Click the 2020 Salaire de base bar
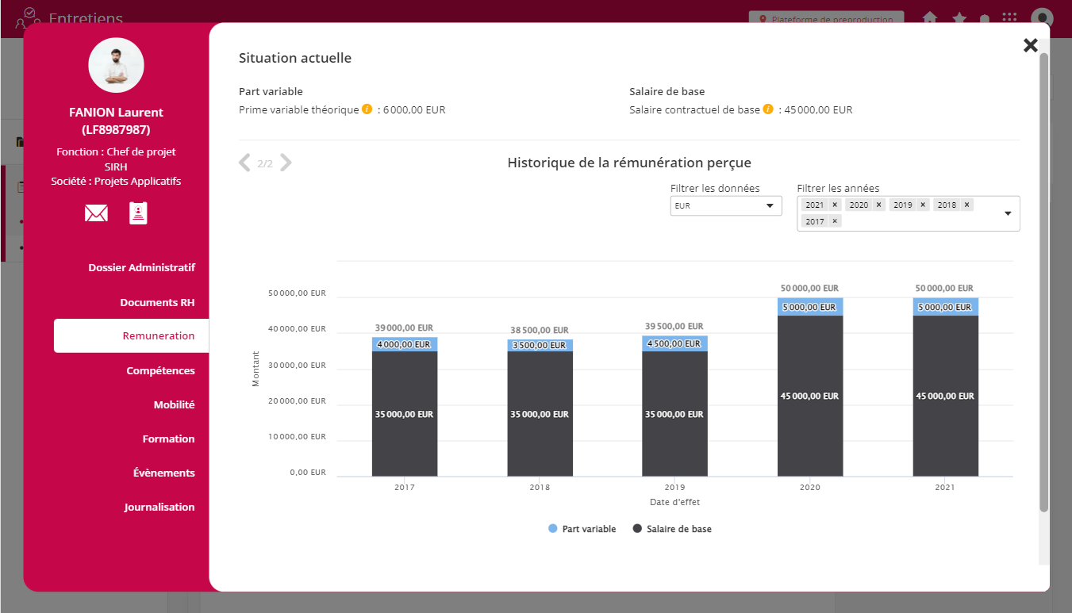This screenshot has width=1072, height=613. pyautogui.click(x=809, y=396)
